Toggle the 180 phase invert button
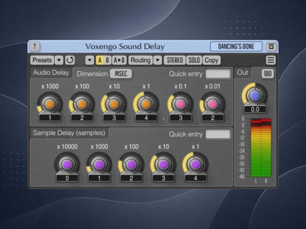The height and width of the screenshot is (229, 306). [267, 74]
